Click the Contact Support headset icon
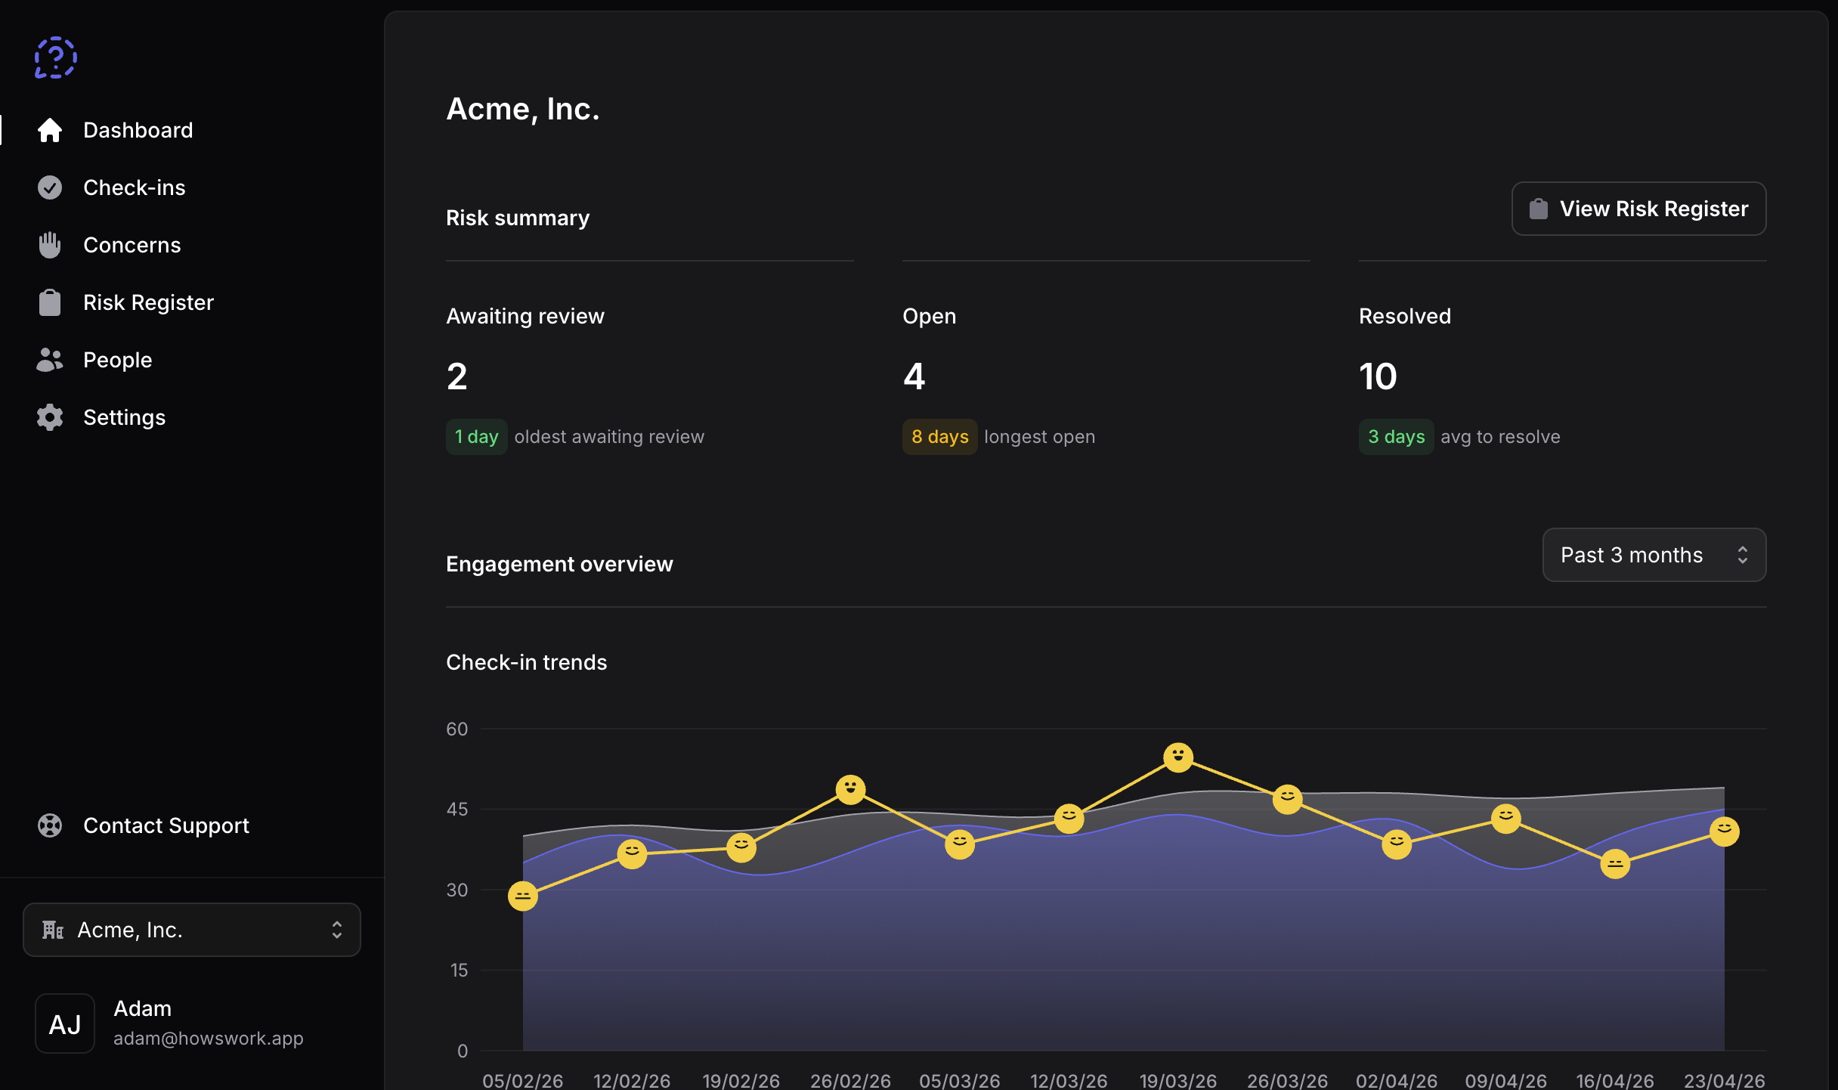1838x1090 pixels. [x=50, y=825]
